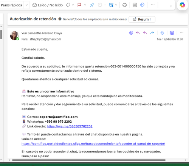Expand the calendar icon dropdown arrow
This screenshot has height=166, width=189.
click(x=116, y=5)
